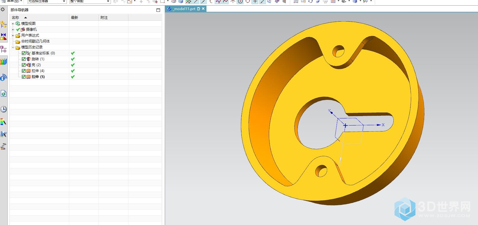Expand the 用户表达式 tree node
This screenshot has height=225, width=478.
point(13,35)
